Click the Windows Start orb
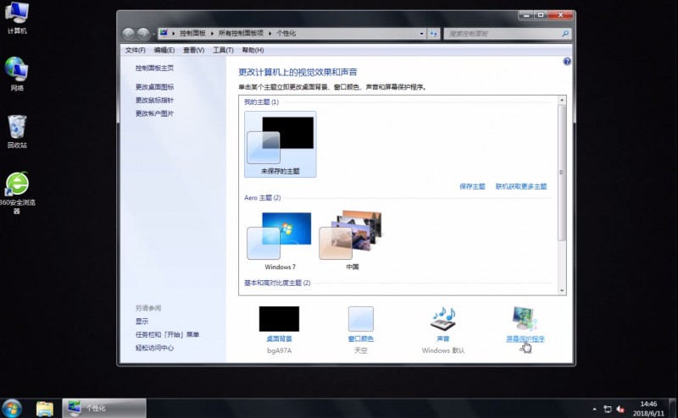The width and height of the screenshot is (678, 418). pos(12,408)
